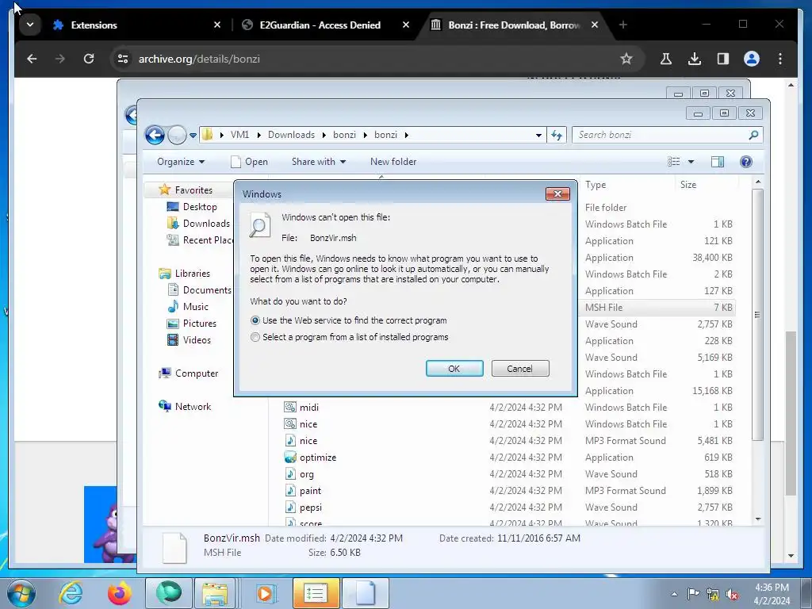This screenshot has width=812, height=609.
Task: Open Music library
Action: click(x=195, y=307)
